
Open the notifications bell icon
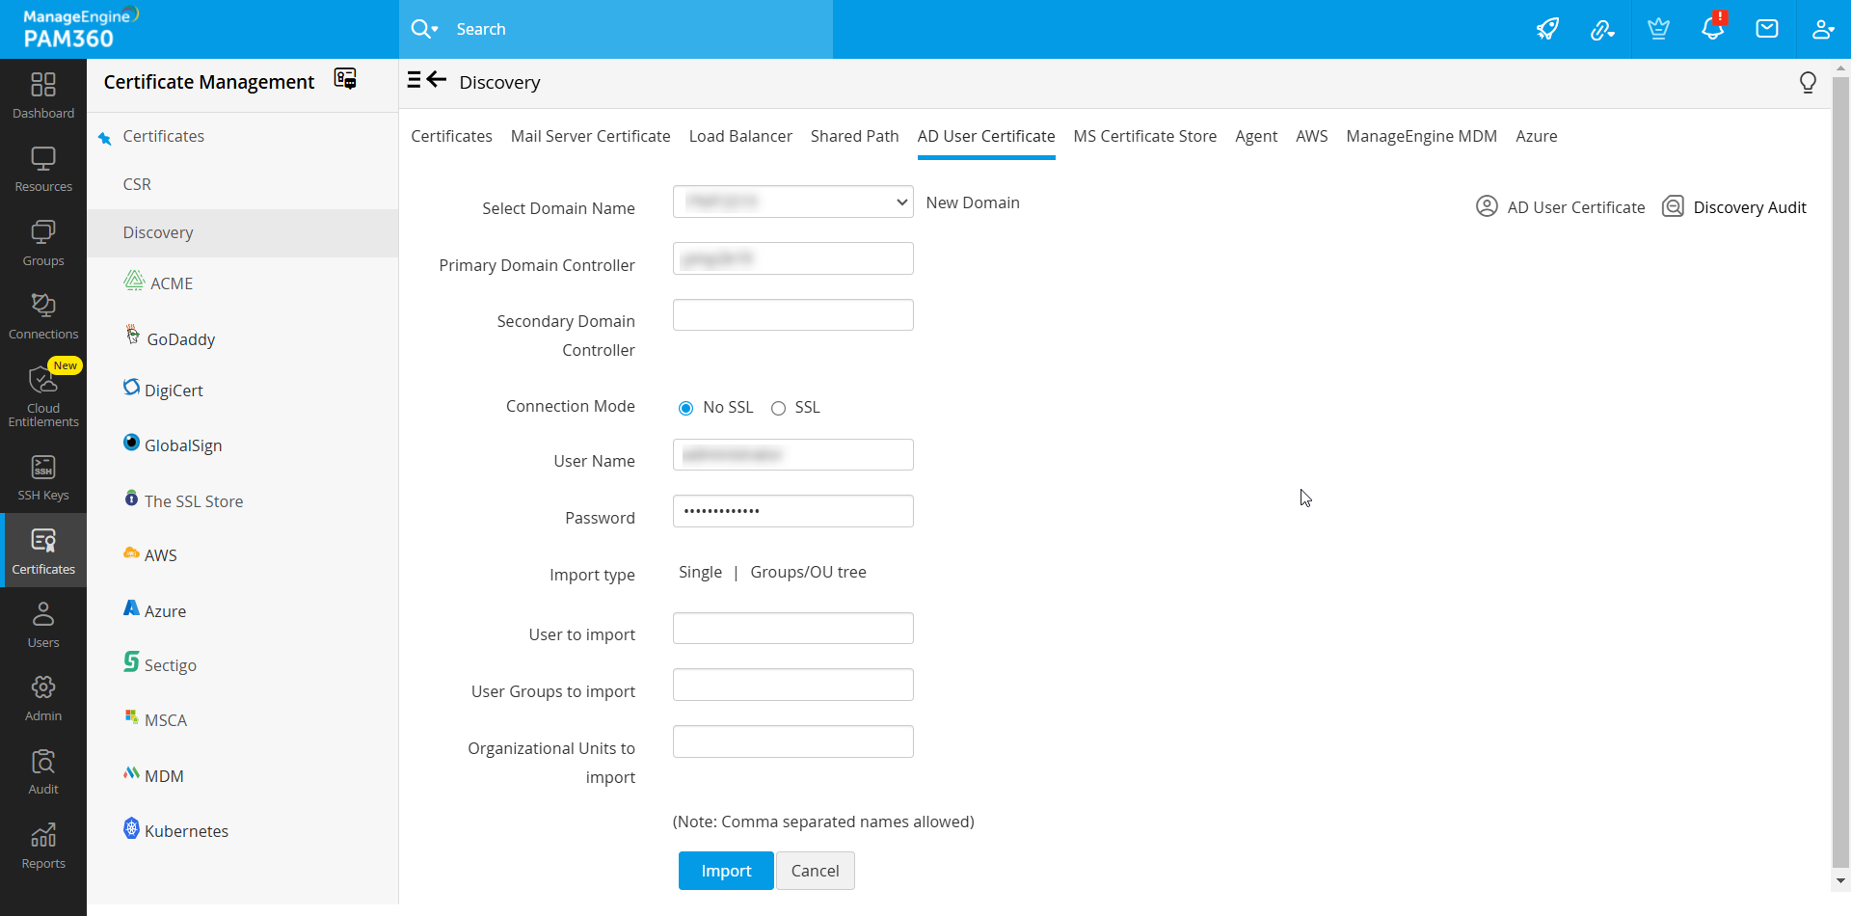pyautogui.click(x=1712, y=29)
